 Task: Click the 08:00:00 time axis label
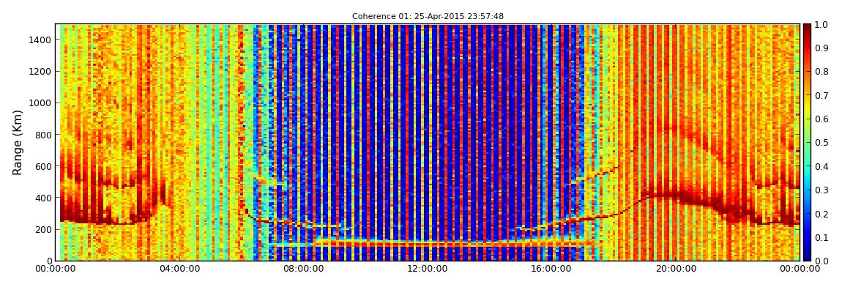(304, 269)
